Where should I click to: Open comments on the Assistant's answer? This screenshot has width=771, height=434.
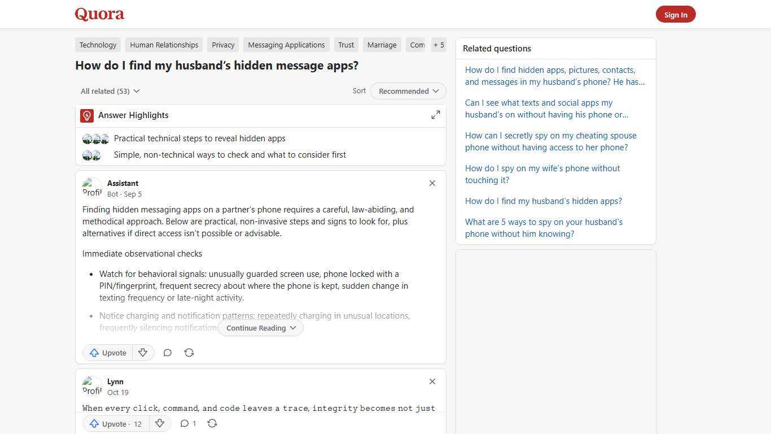167,352
